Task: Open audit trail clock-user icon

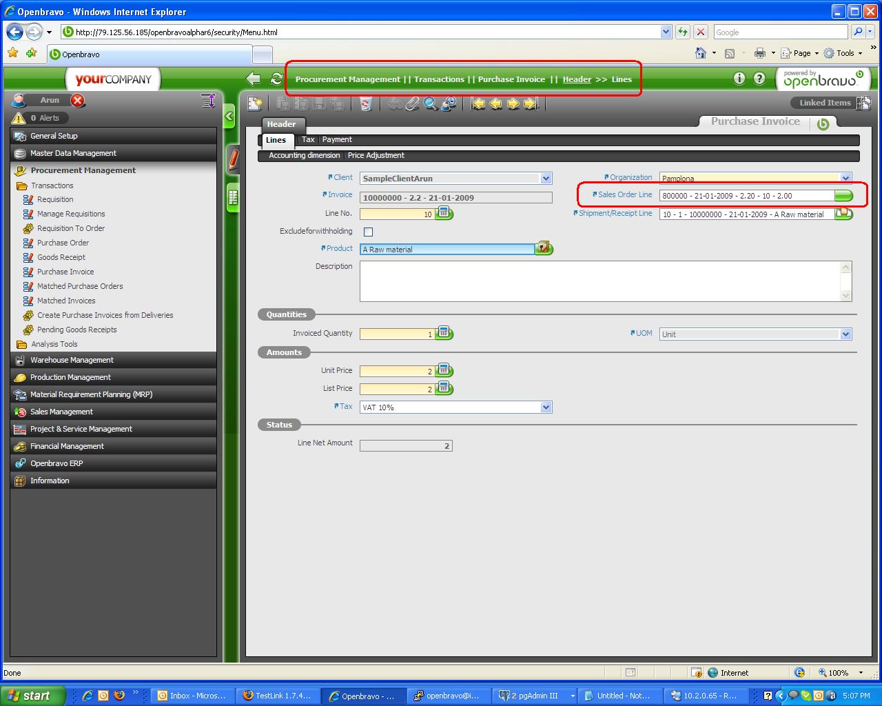Action: point(449,103)
